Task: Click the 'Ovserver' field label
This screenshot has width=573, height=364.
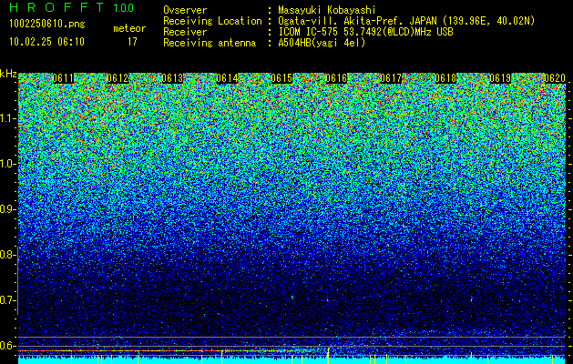Action: tap(185, 11)
